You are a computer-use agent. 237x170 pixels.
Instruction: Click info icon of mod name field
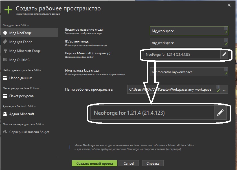[x=226, y=28]
